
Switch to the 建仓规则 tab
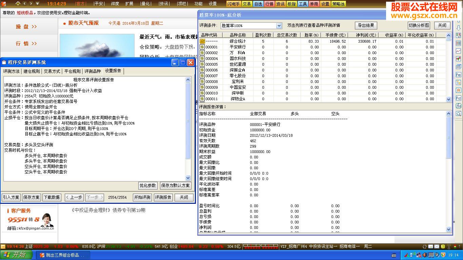pos(32,71)
